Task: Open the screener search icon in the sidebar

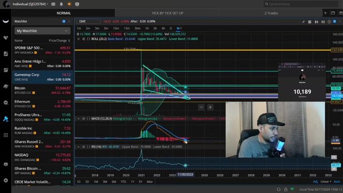Action: [x=6, y=102]
